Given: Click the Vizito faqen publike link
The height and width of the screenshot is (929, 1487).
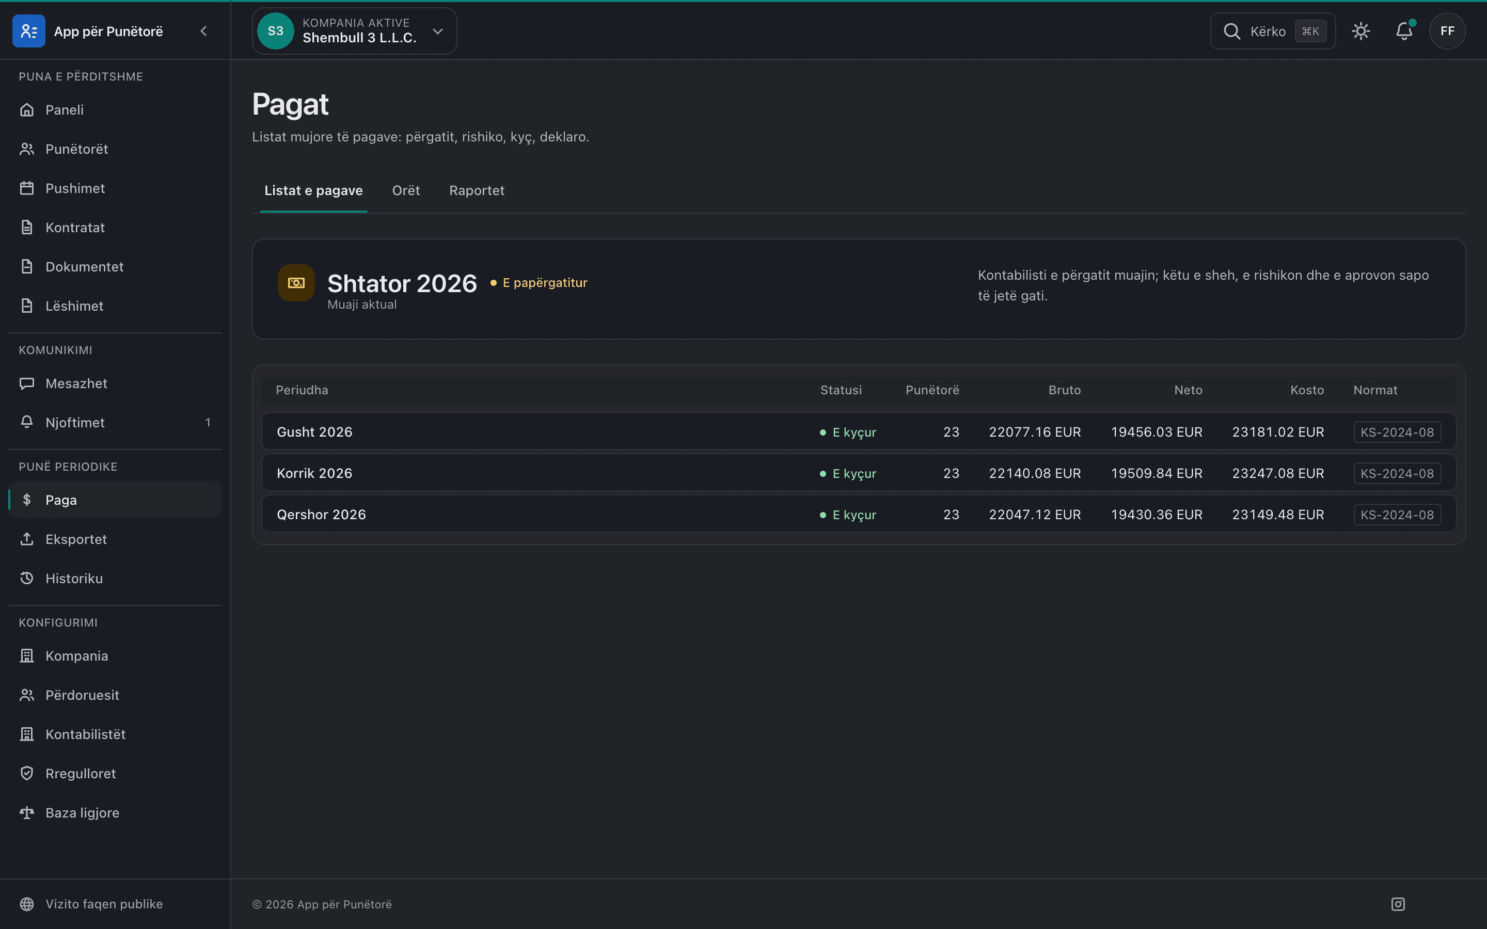Looking at the screenshot, I should [x=104, y=904].
